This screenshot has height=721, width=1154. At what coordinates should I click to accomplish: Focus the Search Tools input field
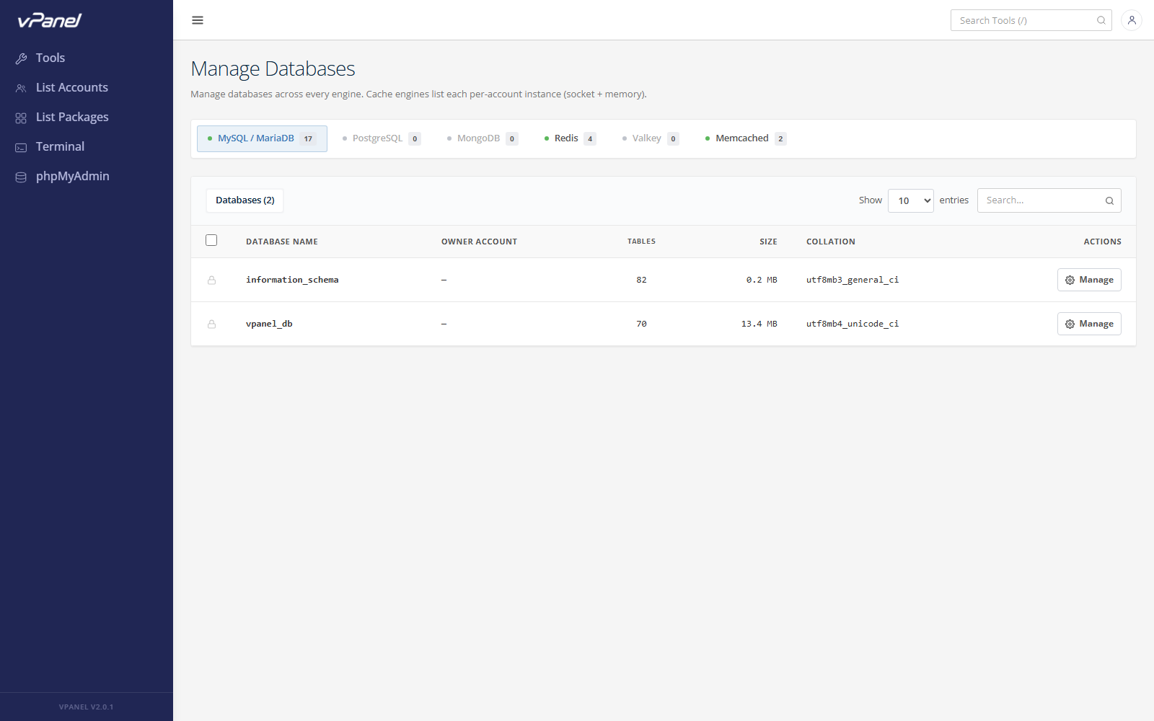1031,20
